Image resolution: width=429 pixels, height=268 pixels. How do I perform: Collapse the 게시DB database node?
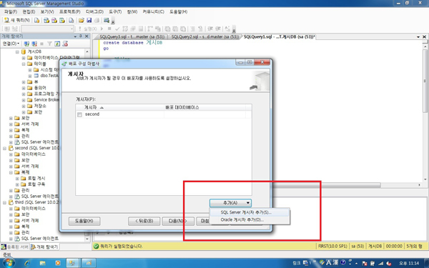pyautogui.click(x=17, y=51)
